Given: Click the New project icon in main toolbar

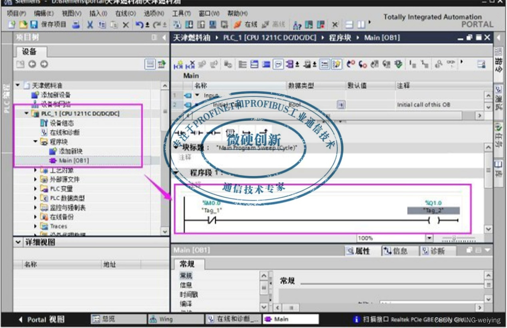Looking at the screenshot, I should [12, 25].
